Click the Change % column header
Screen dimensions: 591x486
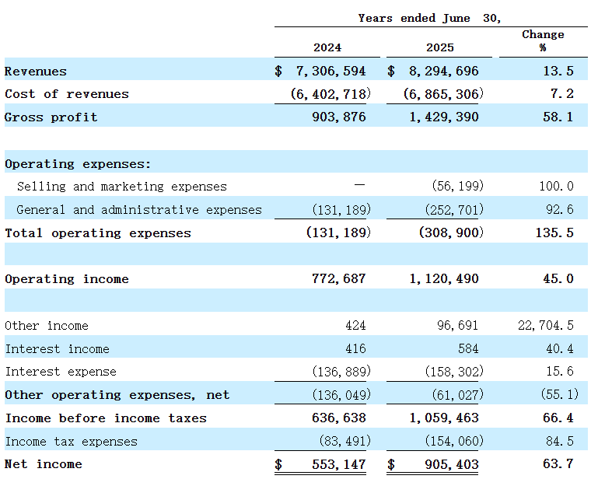(x=543, y=40)
